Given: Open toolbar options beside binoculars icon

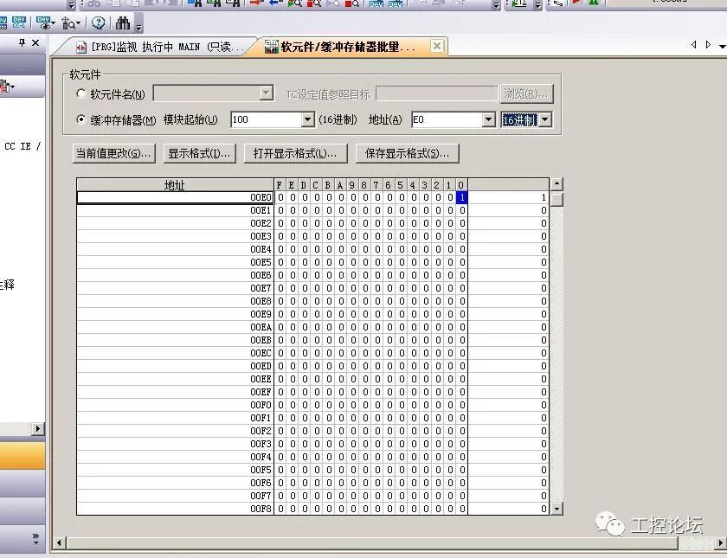Looking at the screenshot, I should tap(139, 28).
